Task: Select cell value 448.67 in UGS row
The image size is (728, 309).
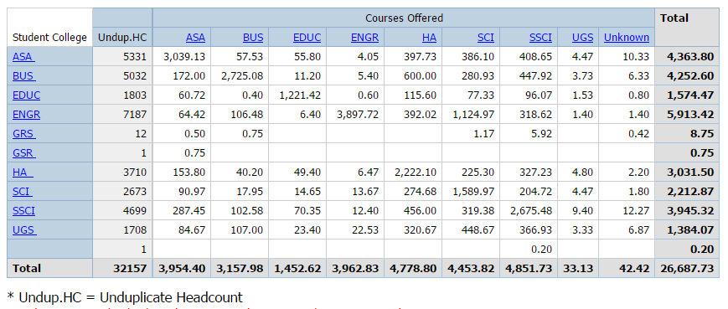Action: 479,230
